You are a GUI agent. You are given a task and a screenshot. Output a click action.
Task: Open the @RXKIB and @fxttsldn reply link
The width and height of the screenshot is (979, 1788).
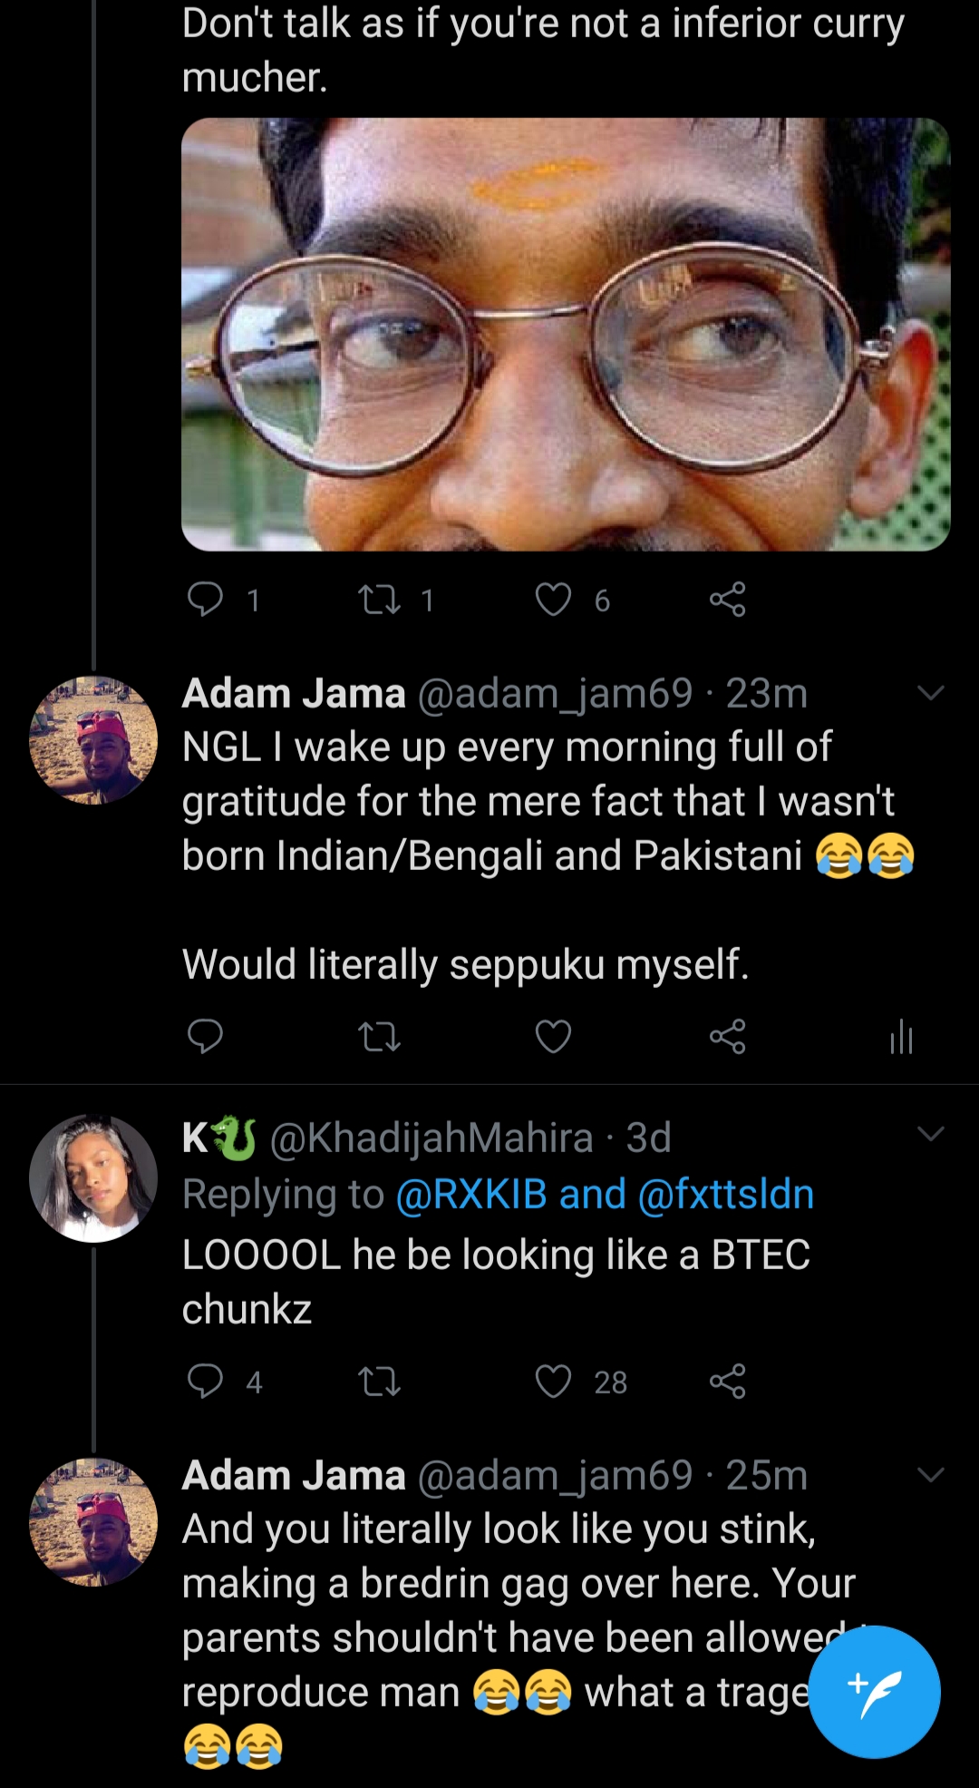click(605, 1194)
